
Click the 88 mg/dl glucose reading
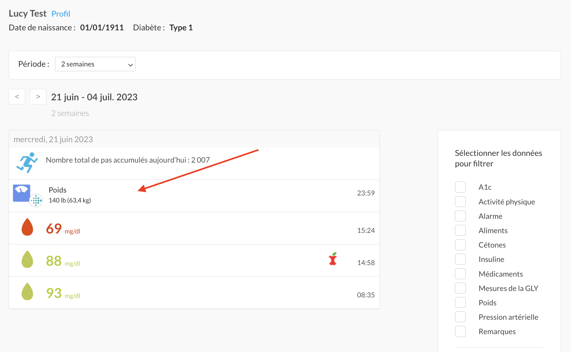tap(63, 261)
